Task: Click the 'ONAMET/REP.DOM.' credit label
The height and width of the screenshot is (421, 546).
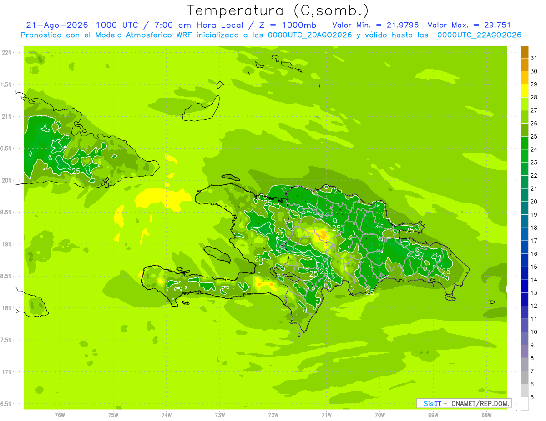Action: (x=480, y=403)
